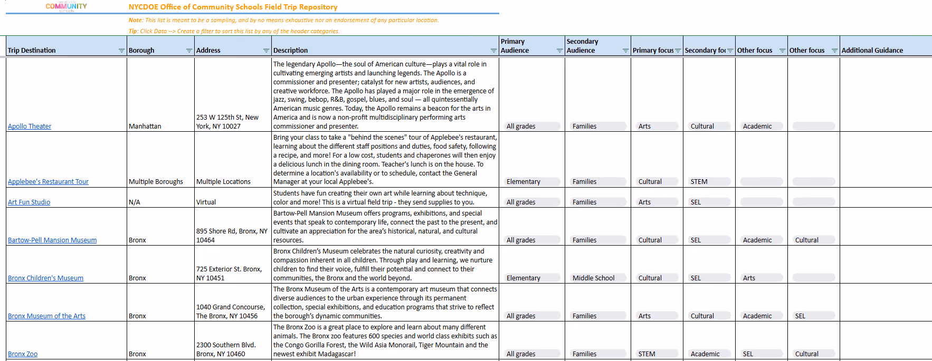Click Bronx Zoo description cell
This screenshot has width=932, height=361.
click(385, 340)
